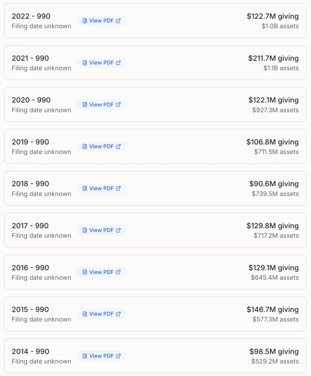Select the 2016 - 990 filing title

(x=30, y=268)
